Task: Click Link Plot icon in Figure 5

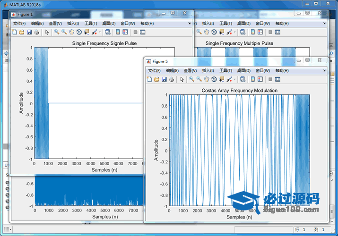Action: (243, 79)
